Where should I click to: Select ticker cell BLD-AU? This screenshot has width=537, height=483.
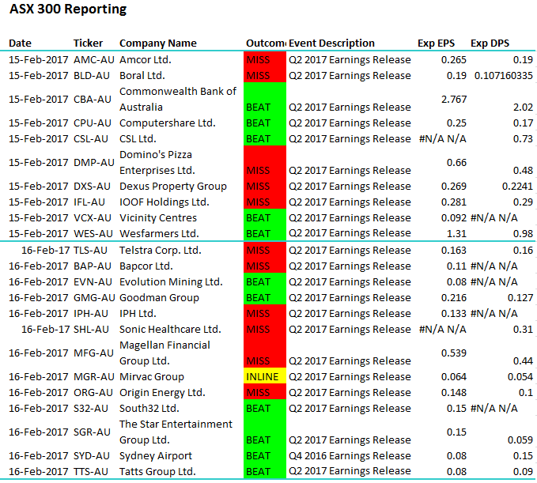[x=92, y=76]
